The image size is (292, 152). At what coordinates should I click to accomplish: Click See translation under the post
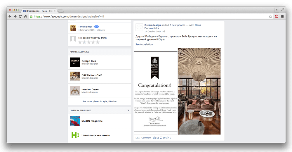[x=144, y=44]
